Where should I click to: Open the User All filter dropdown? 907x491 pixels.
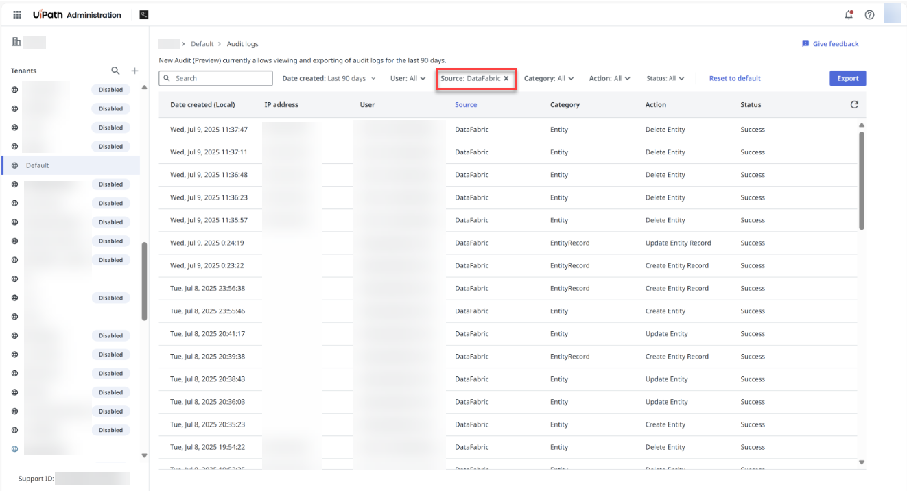408,78
